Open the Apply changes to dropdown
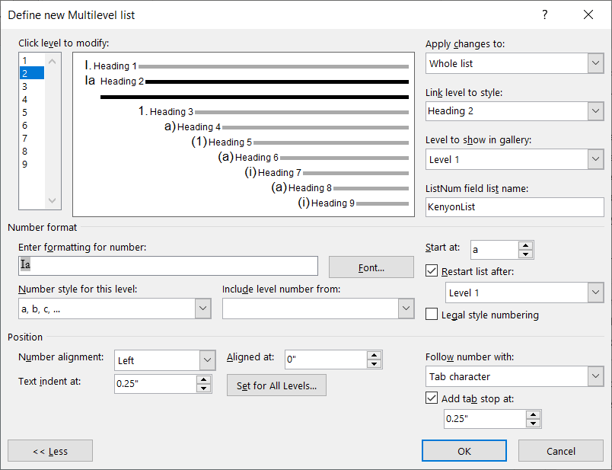 point(595,63)
